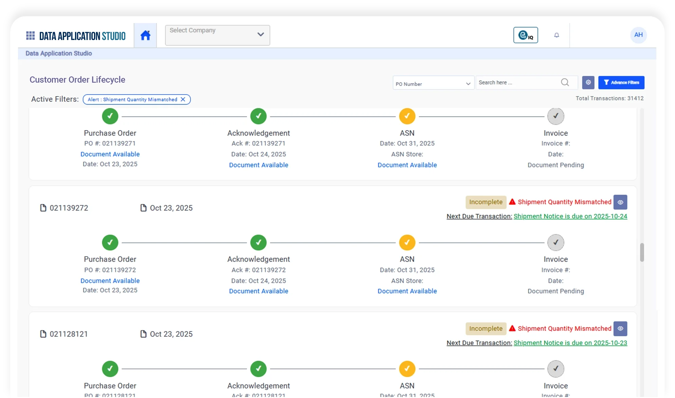675x398 pixels.
Task: Open the gear settings button
Action: pyautogui.click(x=588, y=82)
